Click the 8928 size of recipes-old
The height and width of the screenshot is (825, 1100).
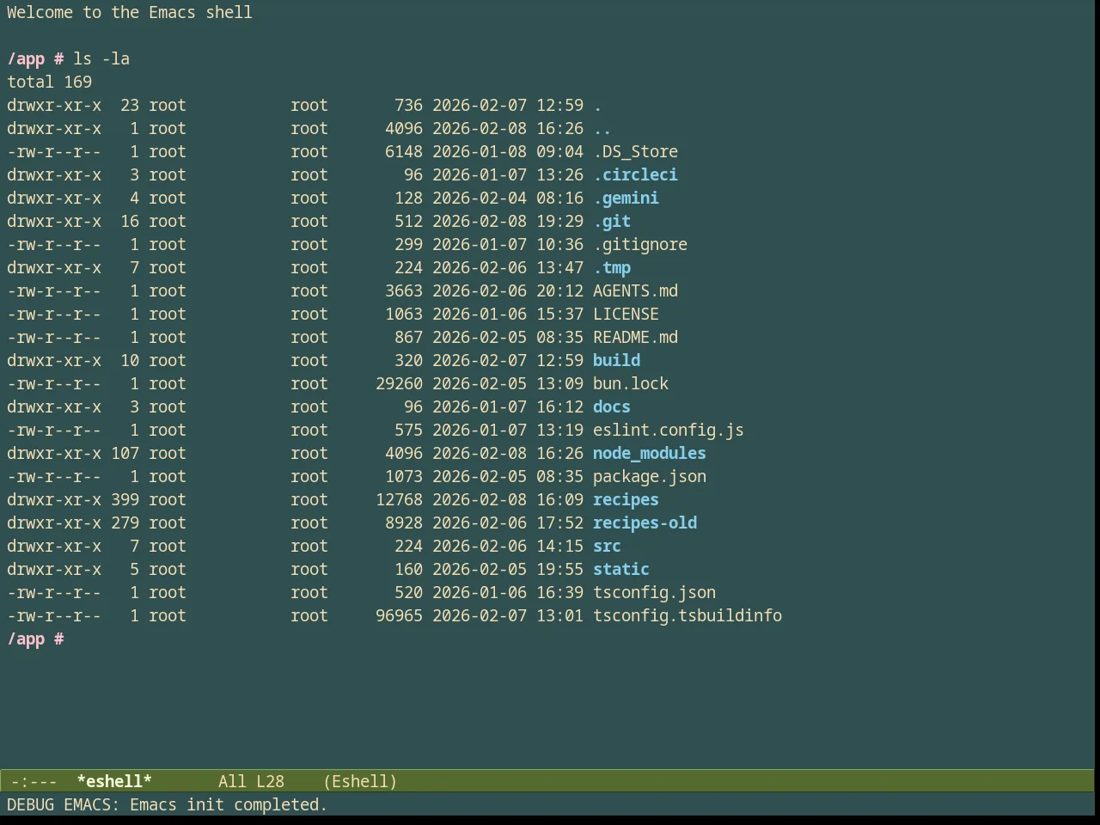(x=404, y=522)
